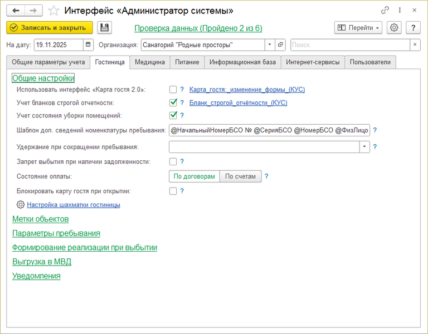Add this form to favorites with star
Image resolution: width=428 pixels, height=334 pixels.
53,11
